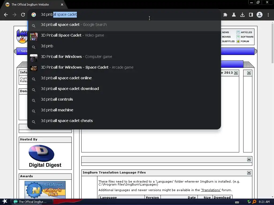274x205 pixels.
Task: Click the BetaNews Editor's Pick award
Action: click(x=45, y=190)
